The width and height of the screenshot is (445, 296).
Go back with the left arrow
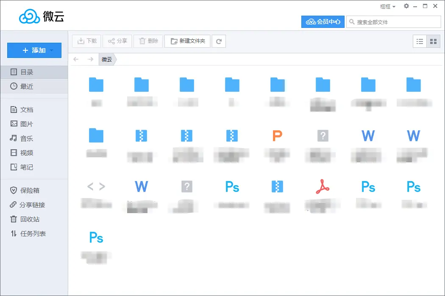click(x=76, y=59)
